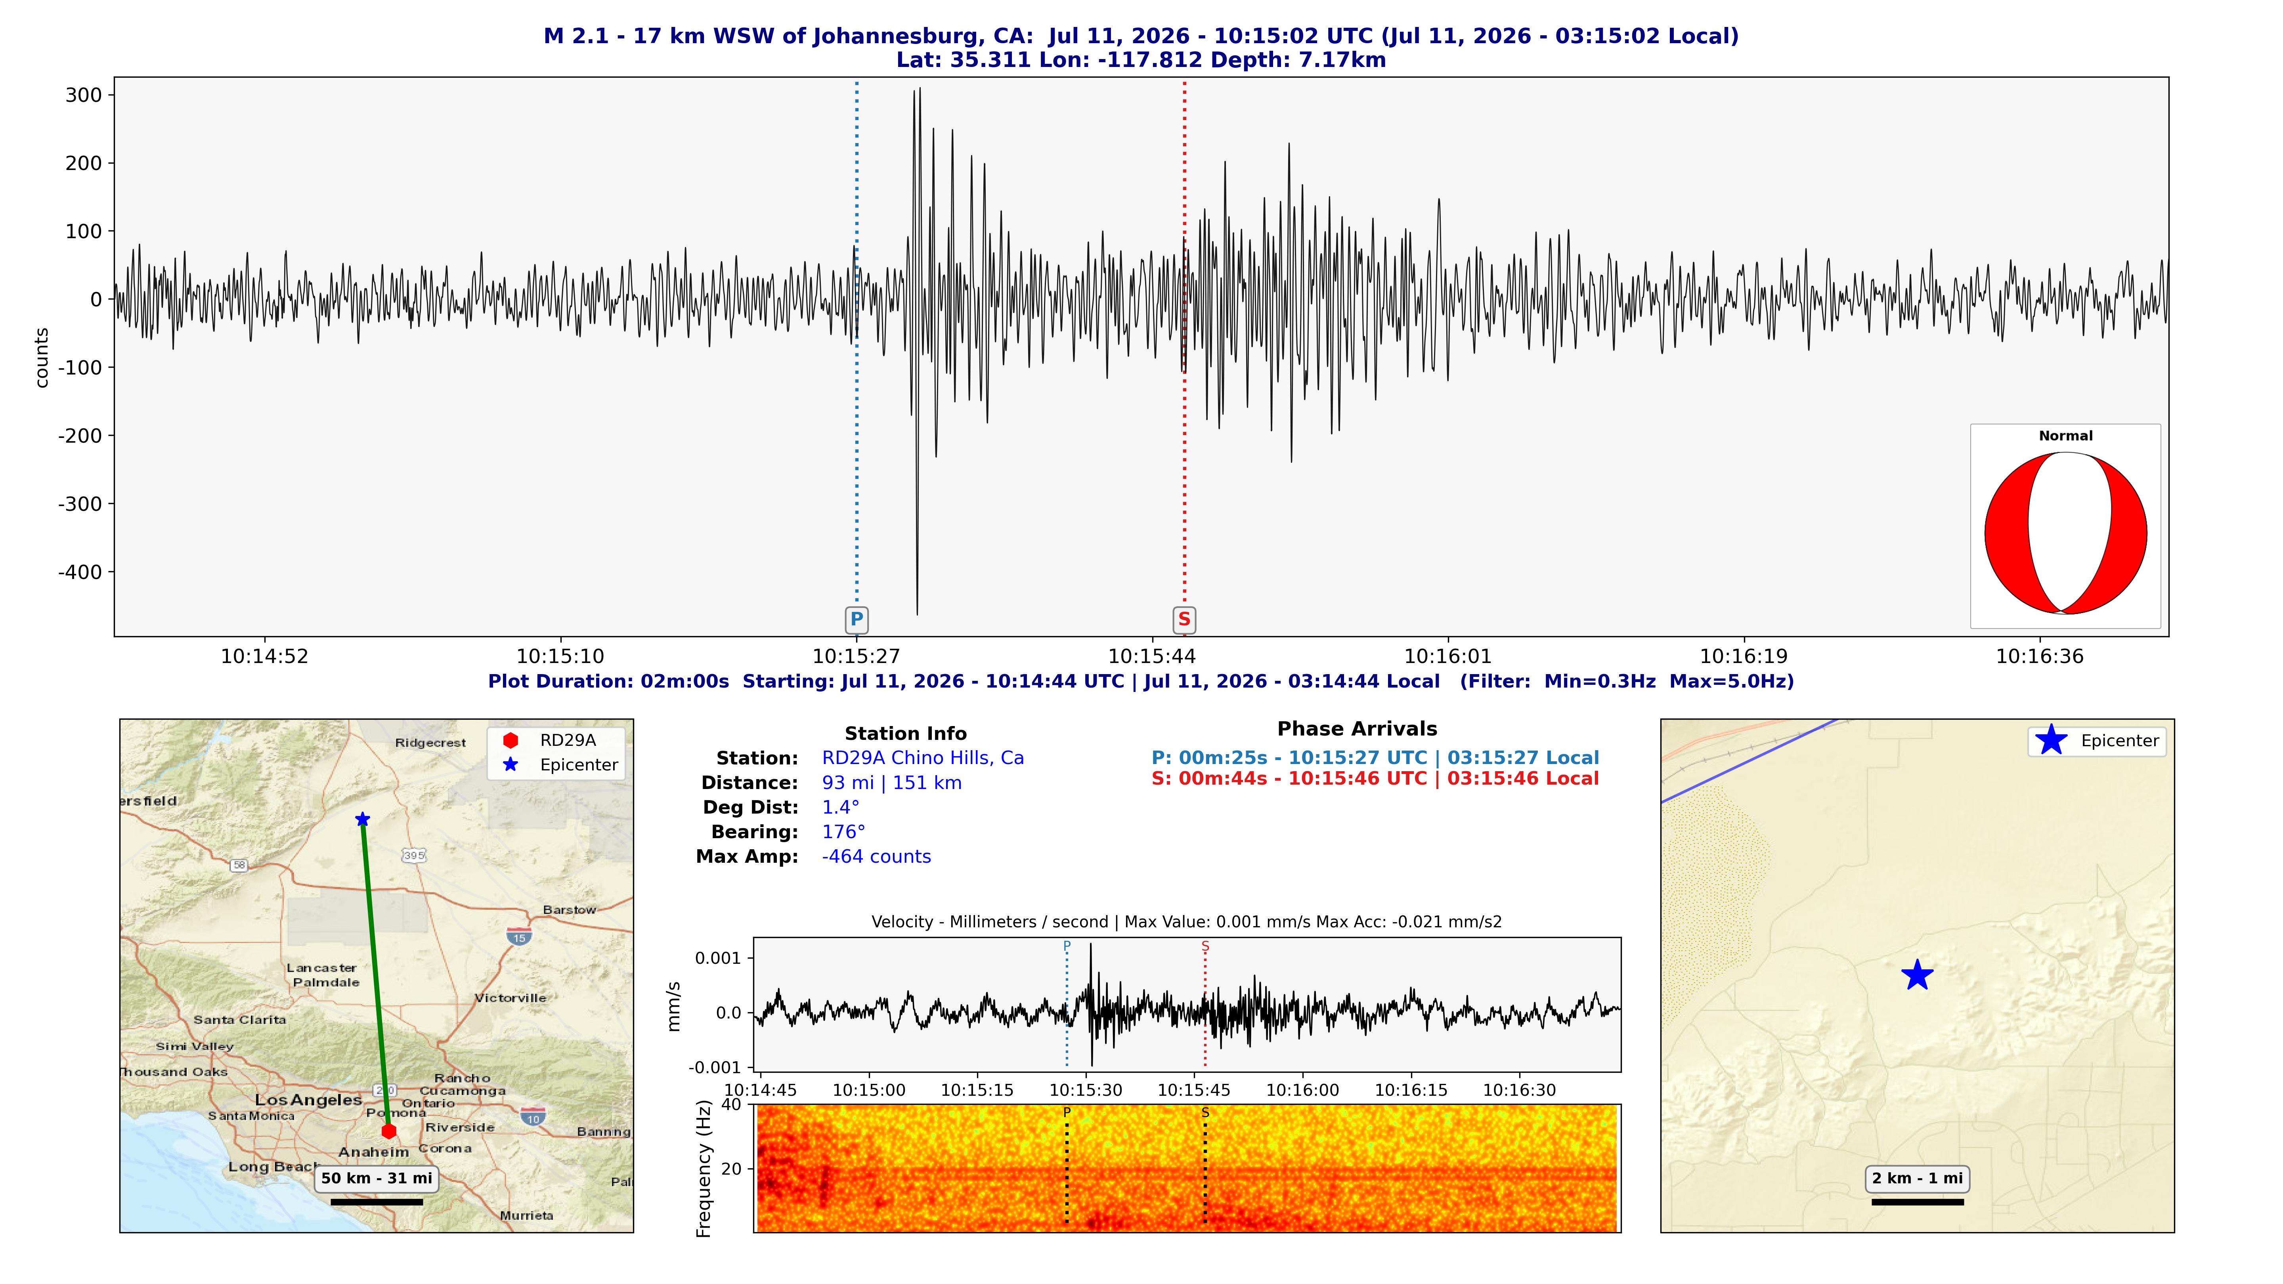Click the "Barstow" label on the regional map
The image size is (2283, 1284).
point(569,910)
